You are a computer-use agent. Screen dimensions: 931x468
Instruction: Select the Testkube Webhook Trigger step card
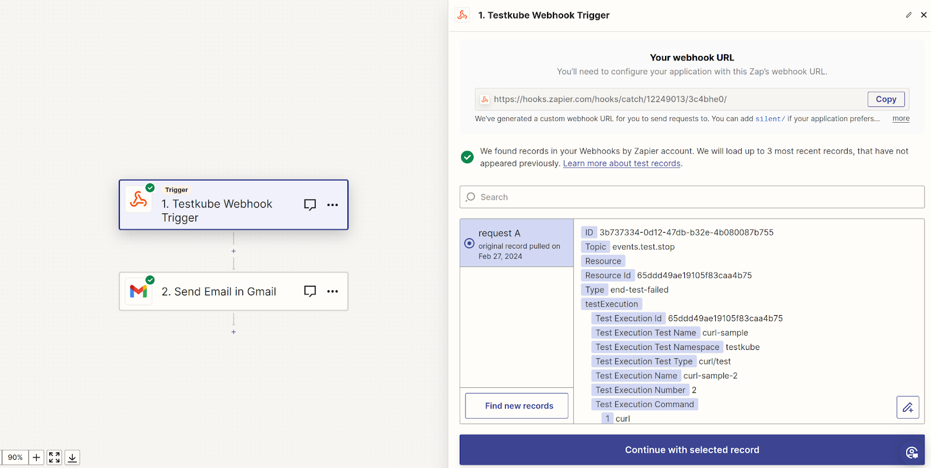click(x=233, y=205)
